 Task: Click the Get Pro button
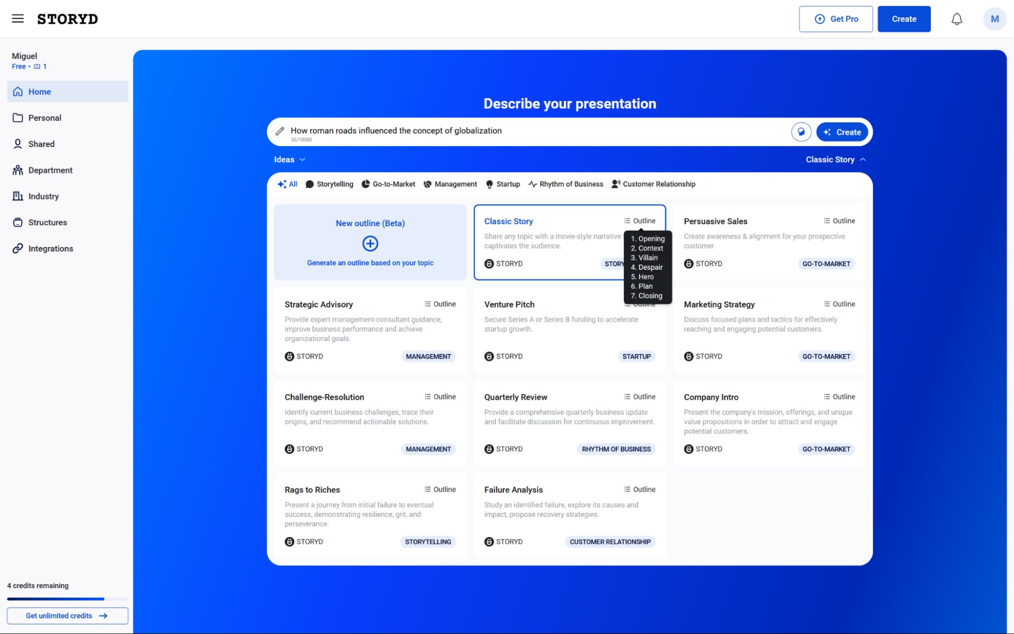click(835, 19)
